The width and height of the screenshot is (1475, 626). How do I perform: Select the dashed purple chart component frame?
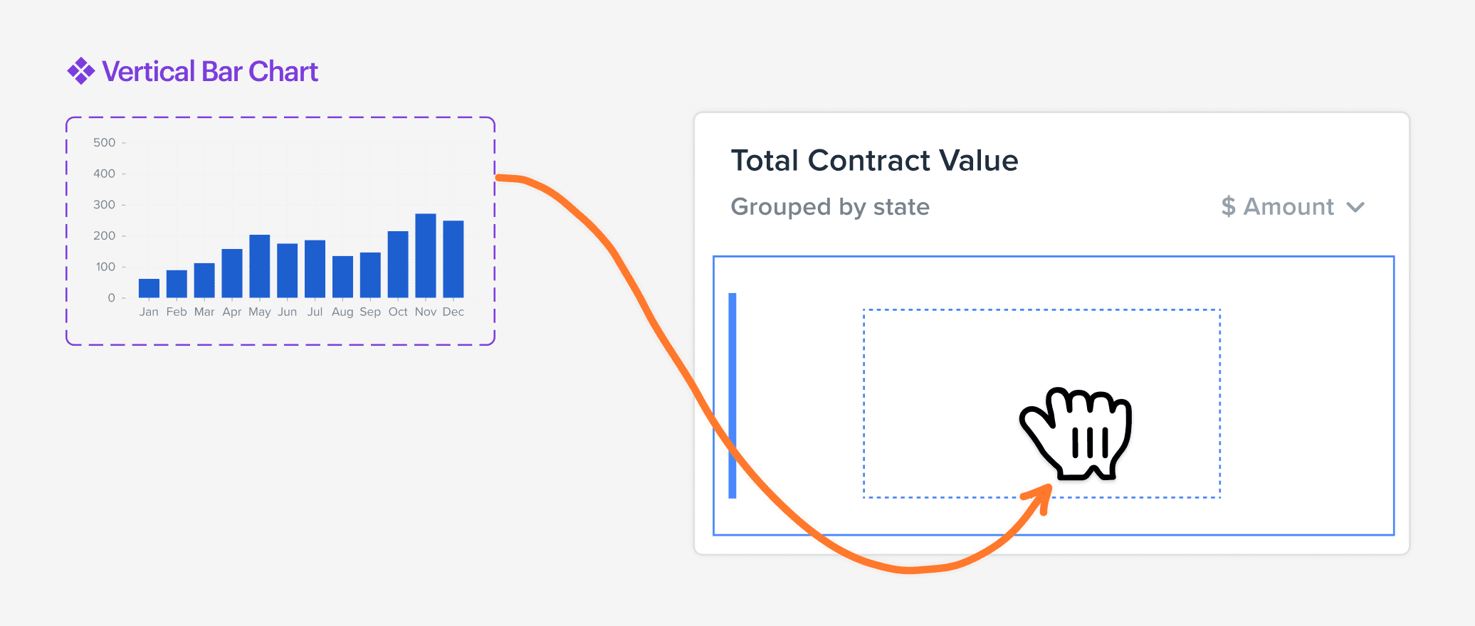(280, 231)
